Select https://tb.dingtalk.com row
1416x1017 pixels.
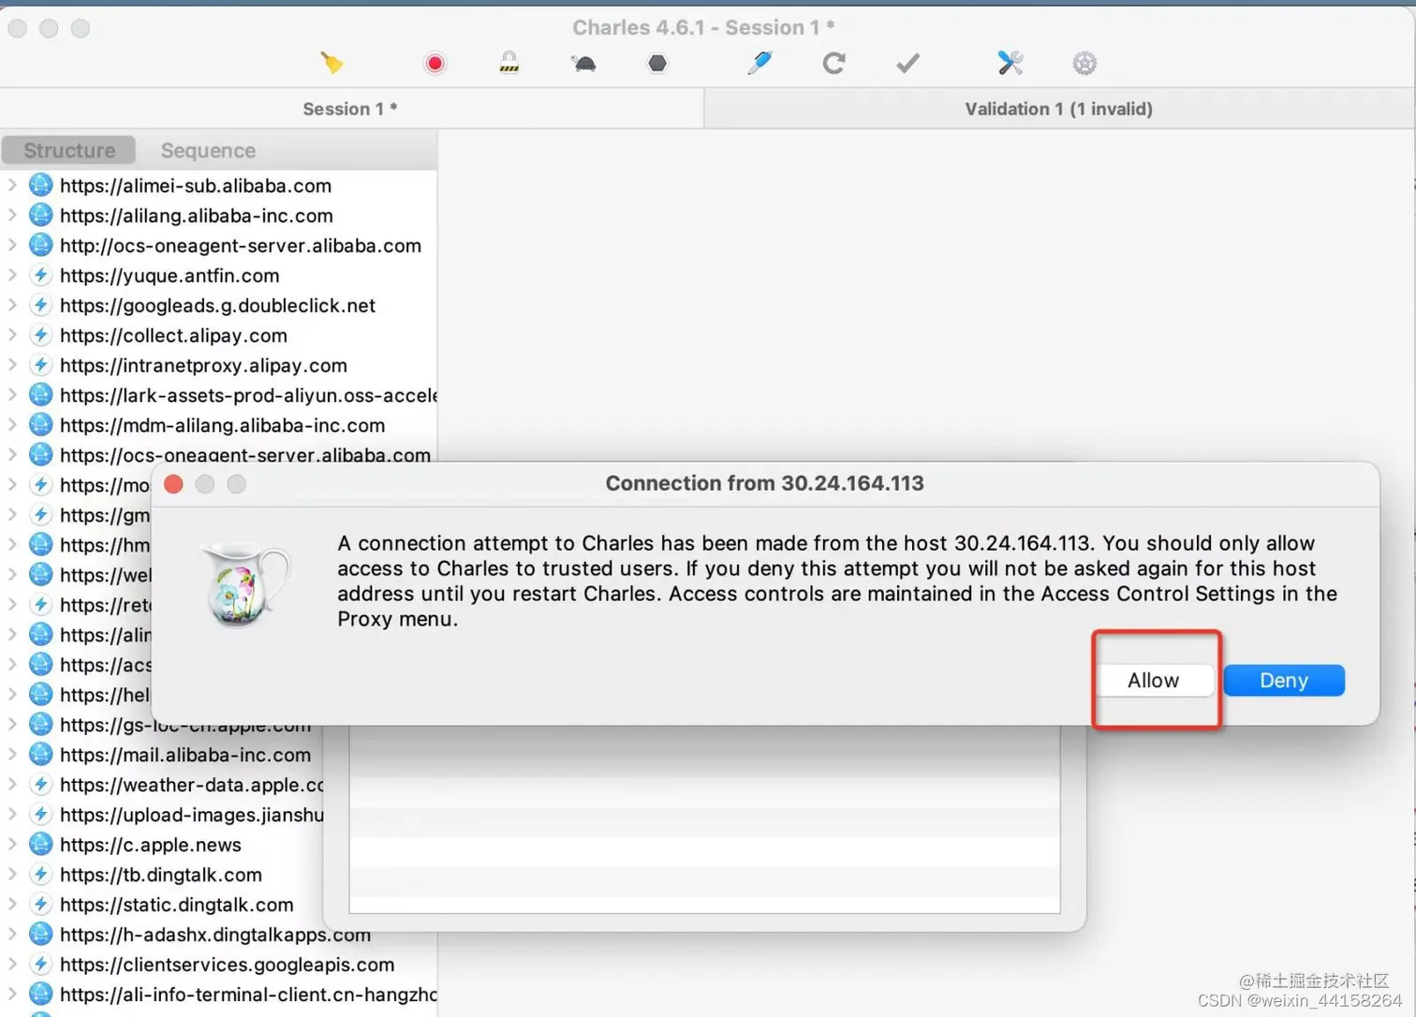(162, 875)
